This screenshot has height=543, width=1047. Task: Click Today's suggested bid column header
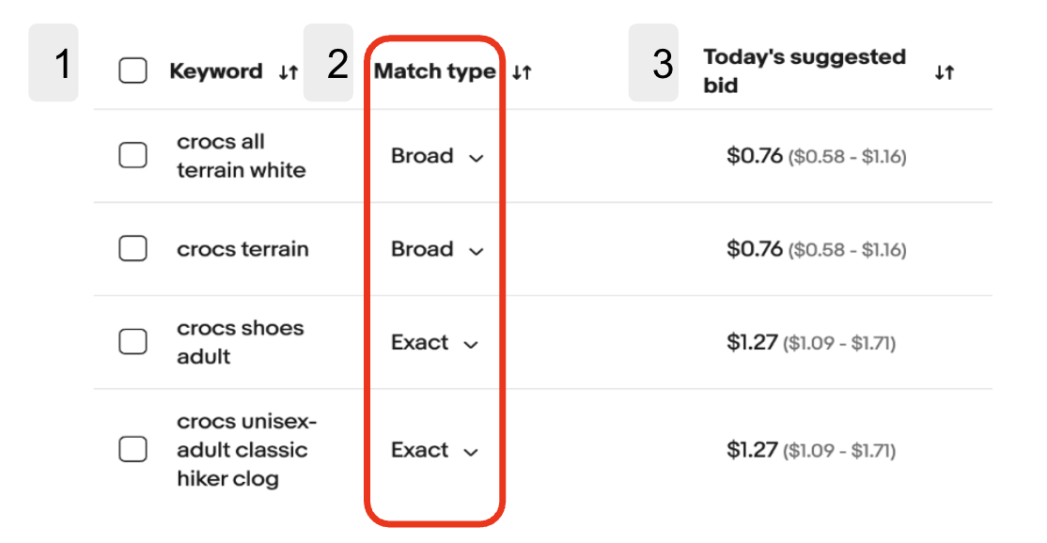[x=804, y=70]
